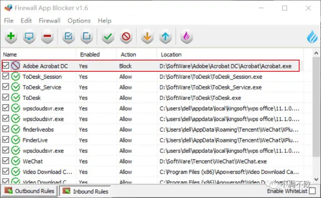Toggle the WeChat row checkbox
The image size is (321, 198).
coord(6,161)
